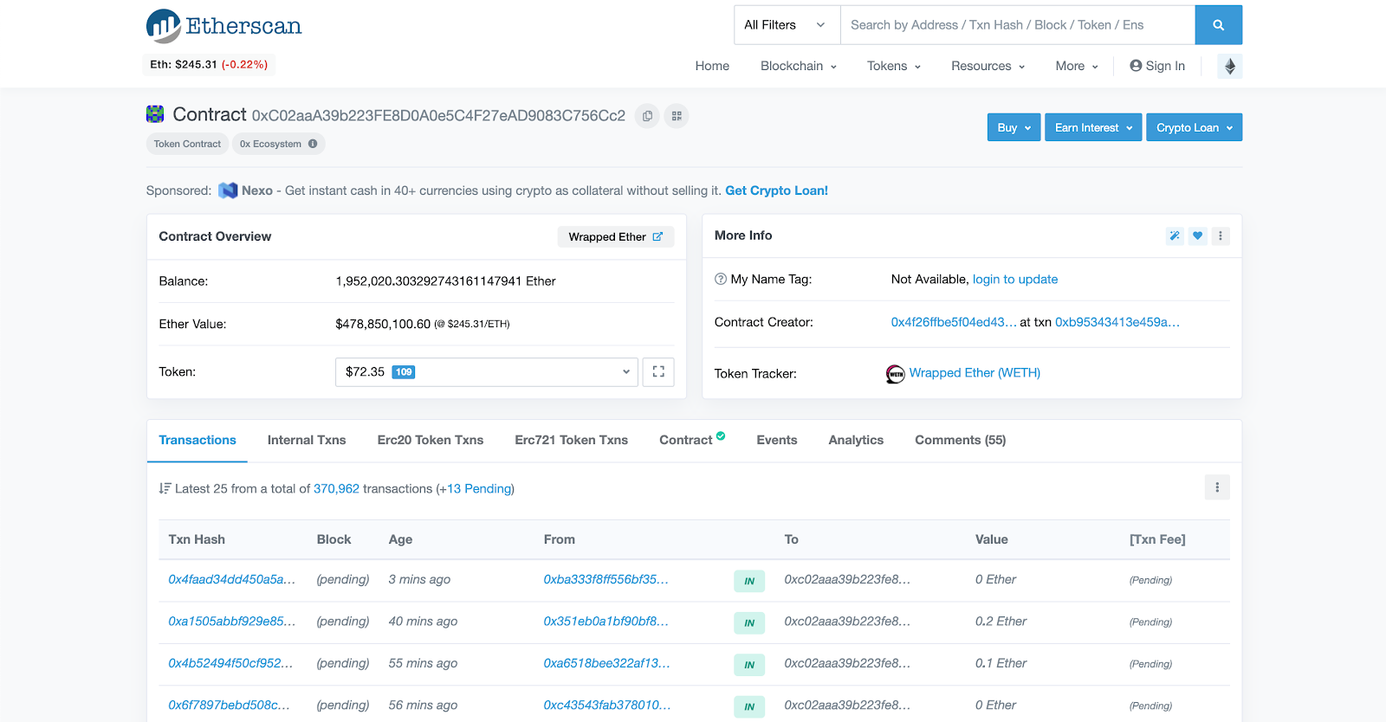Open the Buy dropdown
The height and width of the screenshot is (722, 1386).
point(1014,127)
